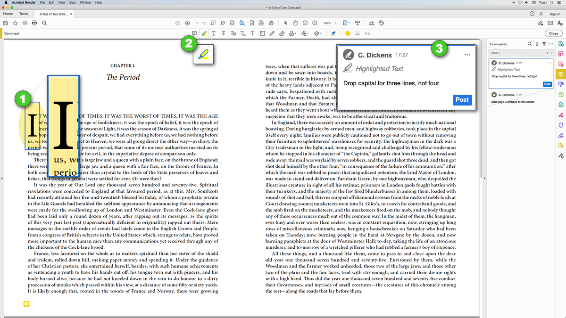The image size is (566, 318).
Task: Click the cloud upload icon
Action: (25, 23)
